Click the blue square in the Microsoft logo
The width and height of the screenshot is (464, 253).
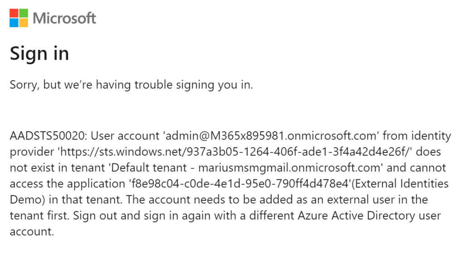(x=14, y=23)
